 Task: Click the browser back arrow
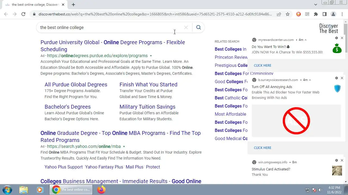(x=6, y=14)
